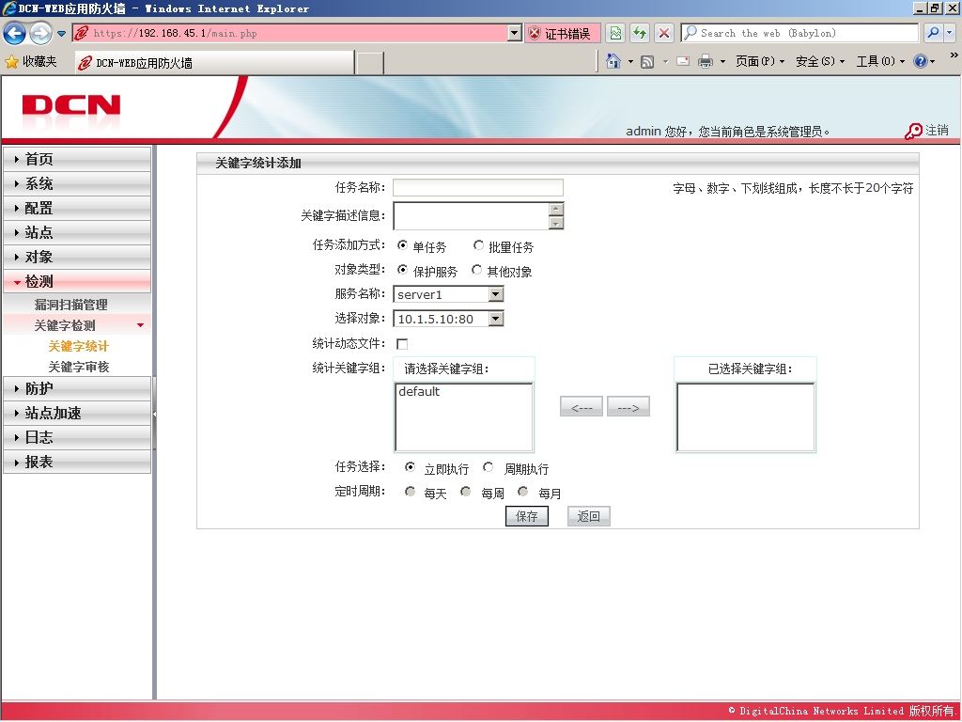Expand the 系统 sidebar menu
Screen dimensions: 962x722
[77, 183]
